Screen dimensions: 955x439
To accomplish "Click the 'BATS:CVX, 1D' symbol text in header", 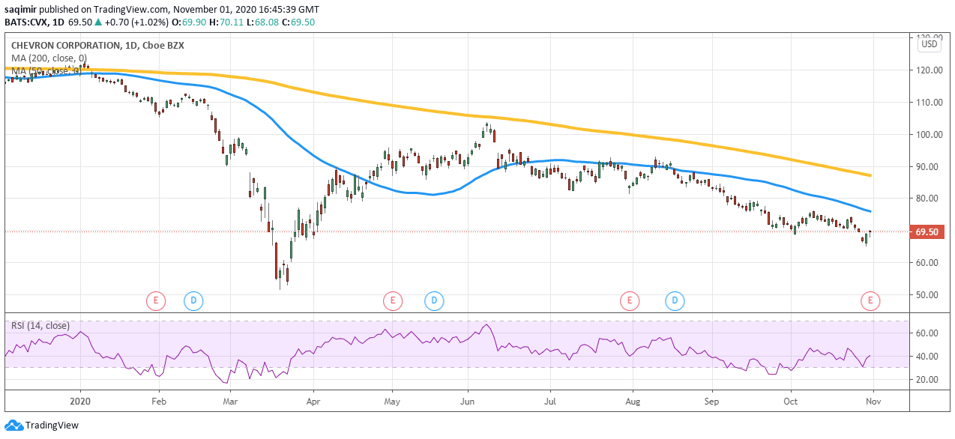I will click(33, 22).
